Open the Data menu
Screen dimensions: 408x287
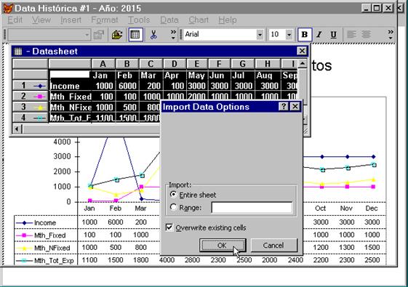169,20
